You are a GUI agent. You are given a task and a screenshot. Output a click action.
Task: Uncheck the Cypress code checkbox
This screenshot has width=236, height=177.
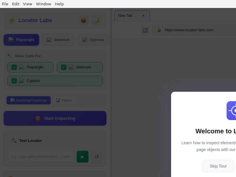(14, 81)
